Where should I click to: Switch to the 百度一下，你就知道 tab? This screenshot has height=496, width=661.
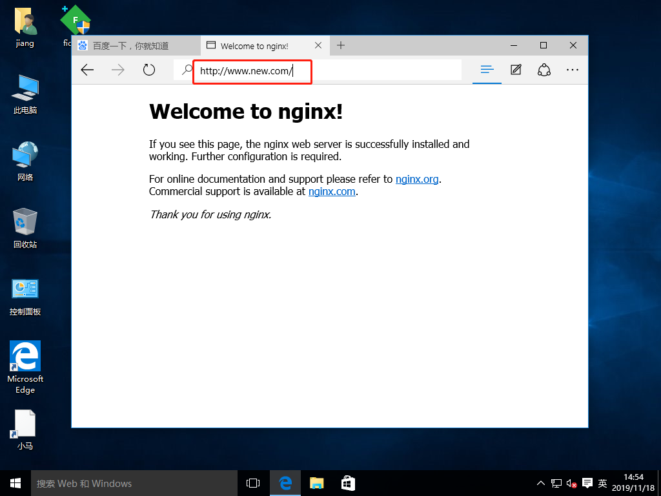click(137, 46)
